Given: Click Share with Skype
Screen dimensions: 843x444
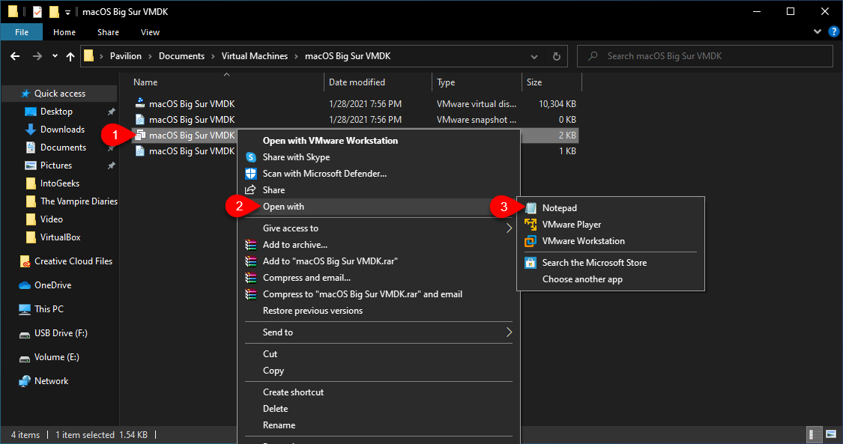Looking at the screenshot, I should coord(378,157).
